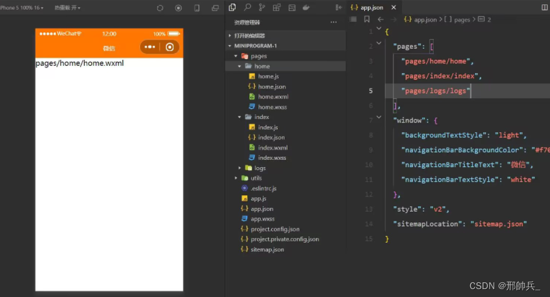Open the iPhone 5 device dropdown
Image resolution: width=550 pixels, height=297 pixels.
[22, 8]
